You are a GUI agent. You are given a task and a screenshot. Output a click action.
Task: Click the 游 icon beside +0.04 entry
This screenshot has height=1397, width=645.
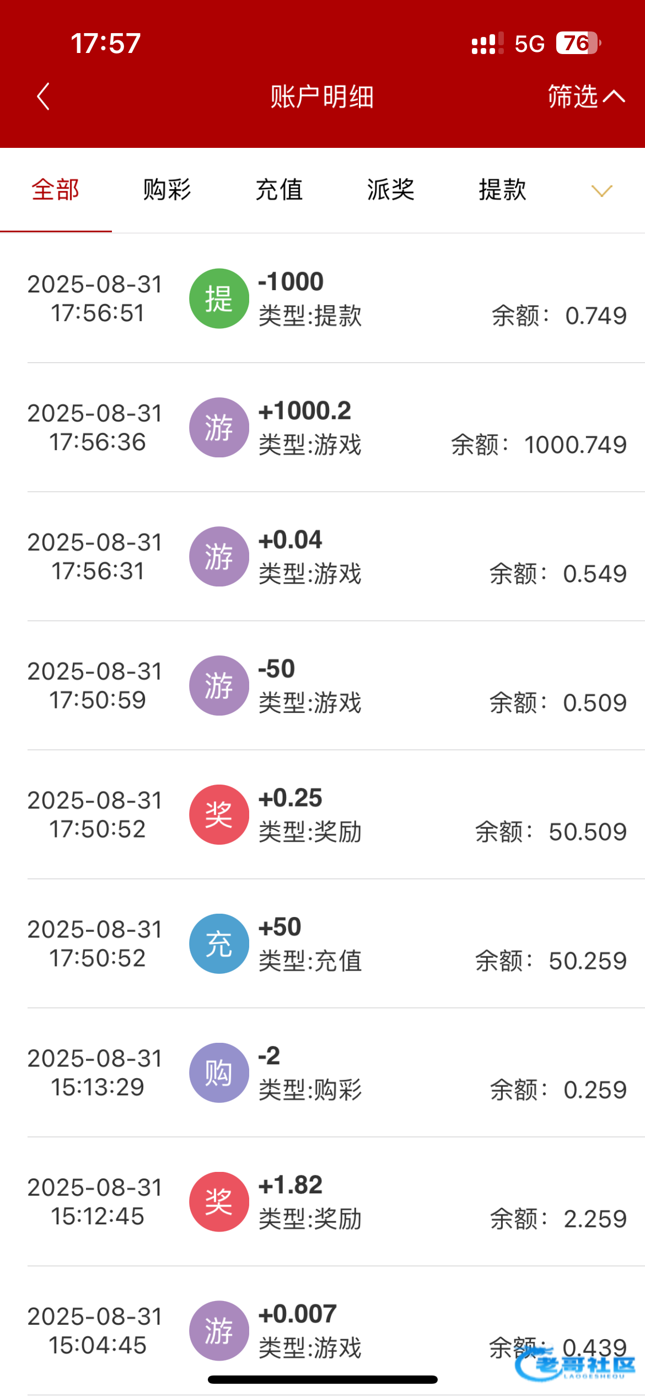tap(219, 557)
